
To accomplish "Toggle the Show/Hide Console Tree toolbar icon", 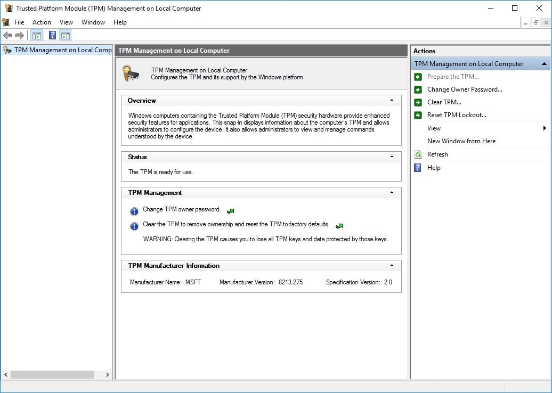I will point(36,35).
